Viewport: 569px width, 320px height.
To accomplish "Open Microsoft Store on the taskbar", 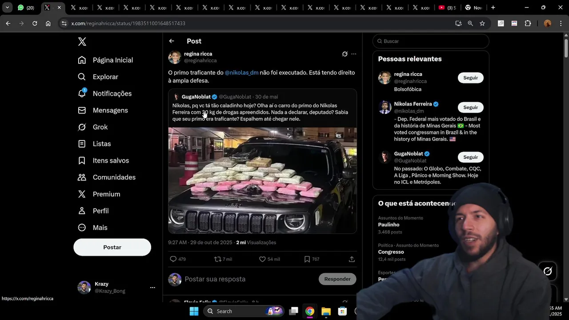I will (342, 311).
